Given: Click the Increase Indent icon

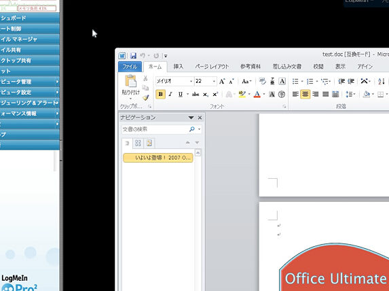Looking at the screenshot, I should tap(351, 82).
